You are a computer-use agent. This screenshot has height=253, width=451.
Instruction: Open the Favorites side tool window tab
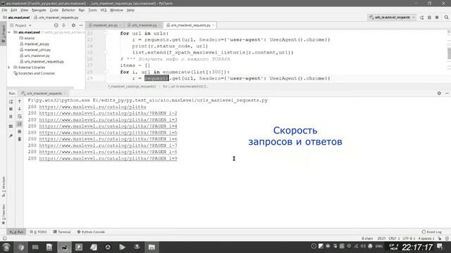4,214
